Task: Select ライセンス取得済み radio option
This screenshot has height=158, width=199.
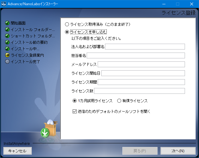Action: click(67, 24)
